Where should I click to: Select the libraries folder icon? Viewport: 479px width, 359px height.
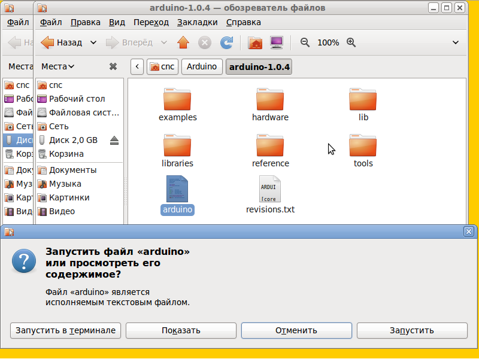point(177,145)
